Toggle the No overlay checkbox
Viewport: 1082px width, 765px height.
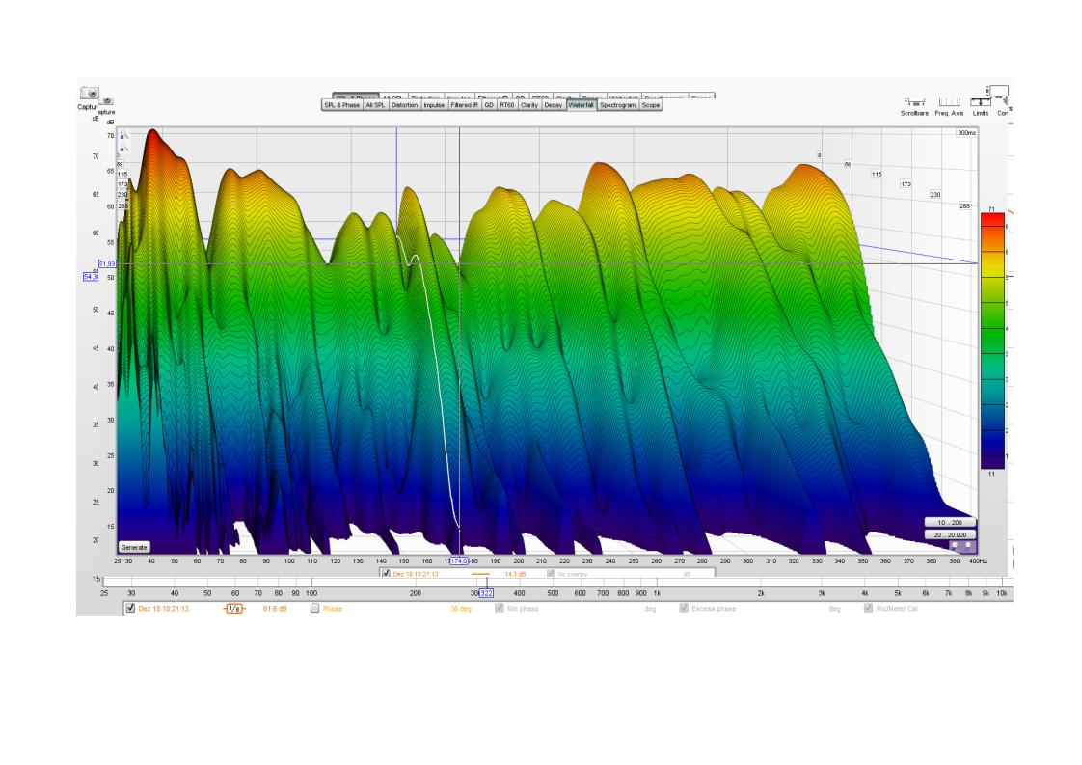[551, 574]
